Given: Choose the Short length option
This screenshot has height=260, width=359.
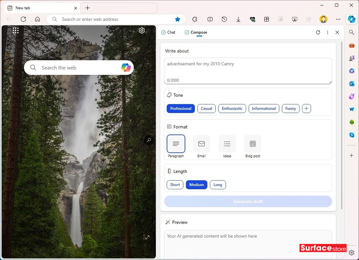Looking at the screenshot, I should click(x=175, y=185).
